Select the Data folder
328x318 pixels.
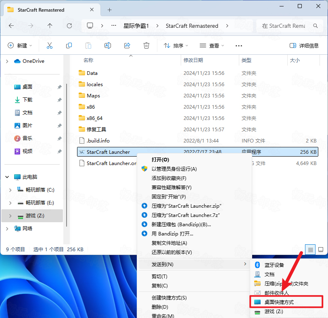click(92, 73)
